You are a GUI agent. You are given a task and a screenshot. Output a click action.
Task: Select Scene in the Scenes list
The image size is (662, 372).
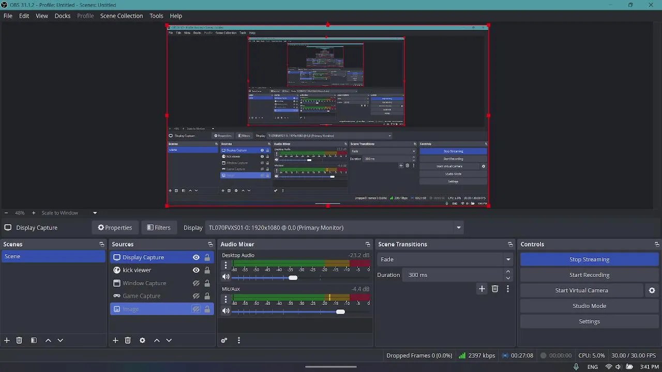point(53,257)
